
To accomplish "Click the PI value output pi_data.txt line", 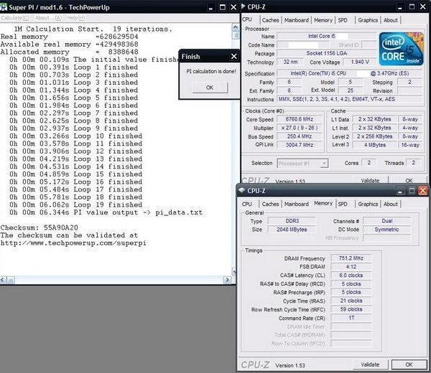I will point(106,212).
